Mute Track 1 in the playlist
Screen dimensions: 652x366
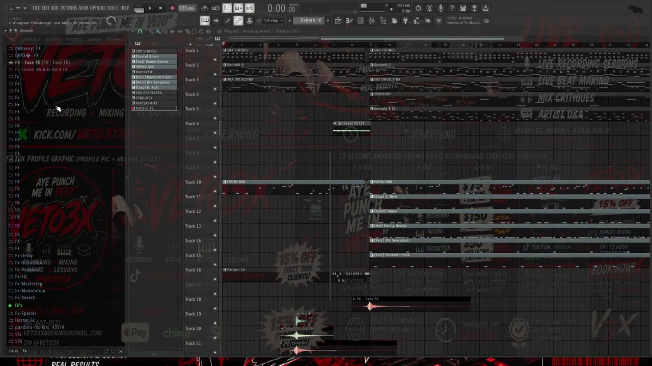click(x=215, y=59)
